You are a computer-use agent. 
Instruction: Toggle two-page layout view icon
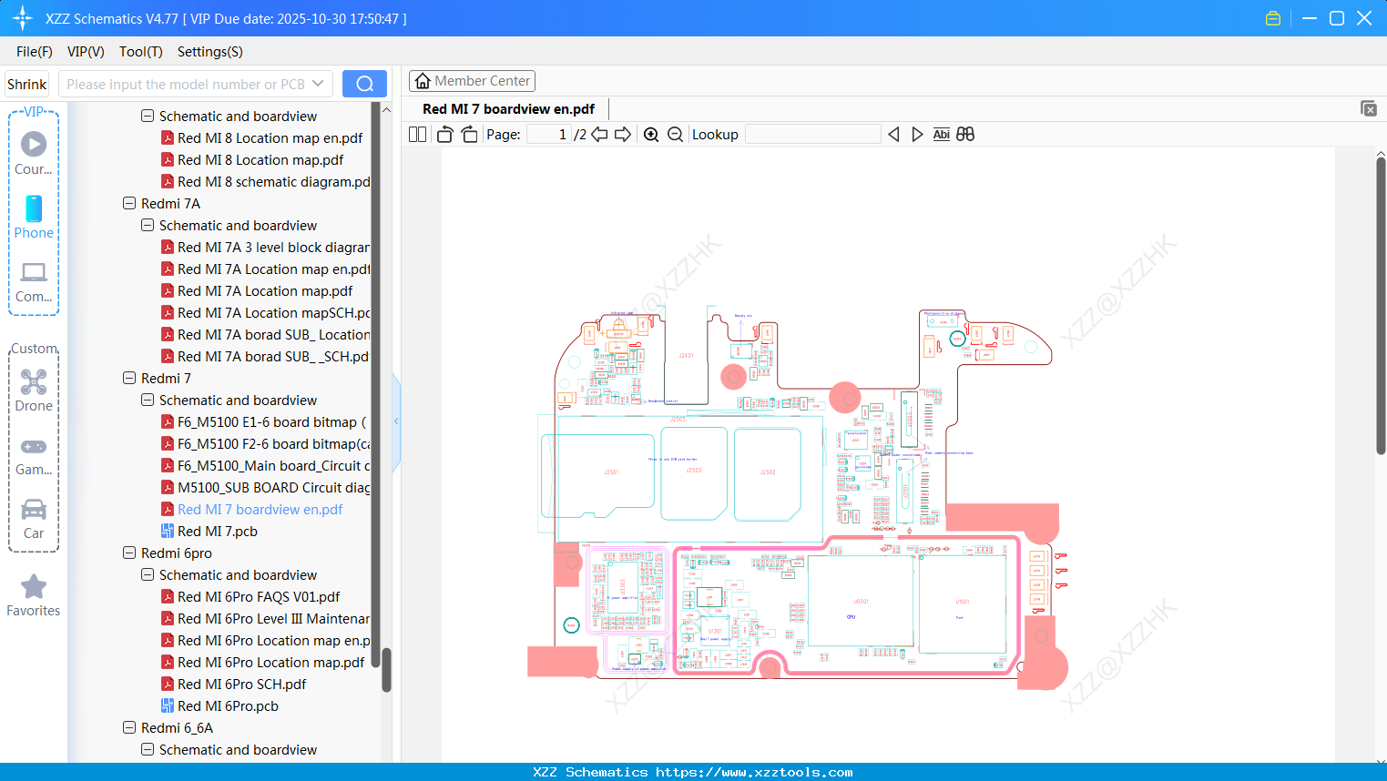click(x=418, y=135)
